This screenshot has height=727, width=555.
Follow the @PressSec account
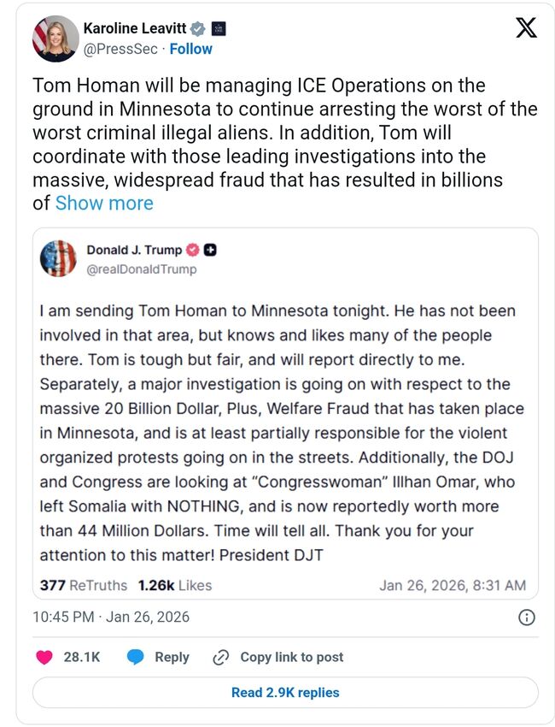click(x=190, y=49)
